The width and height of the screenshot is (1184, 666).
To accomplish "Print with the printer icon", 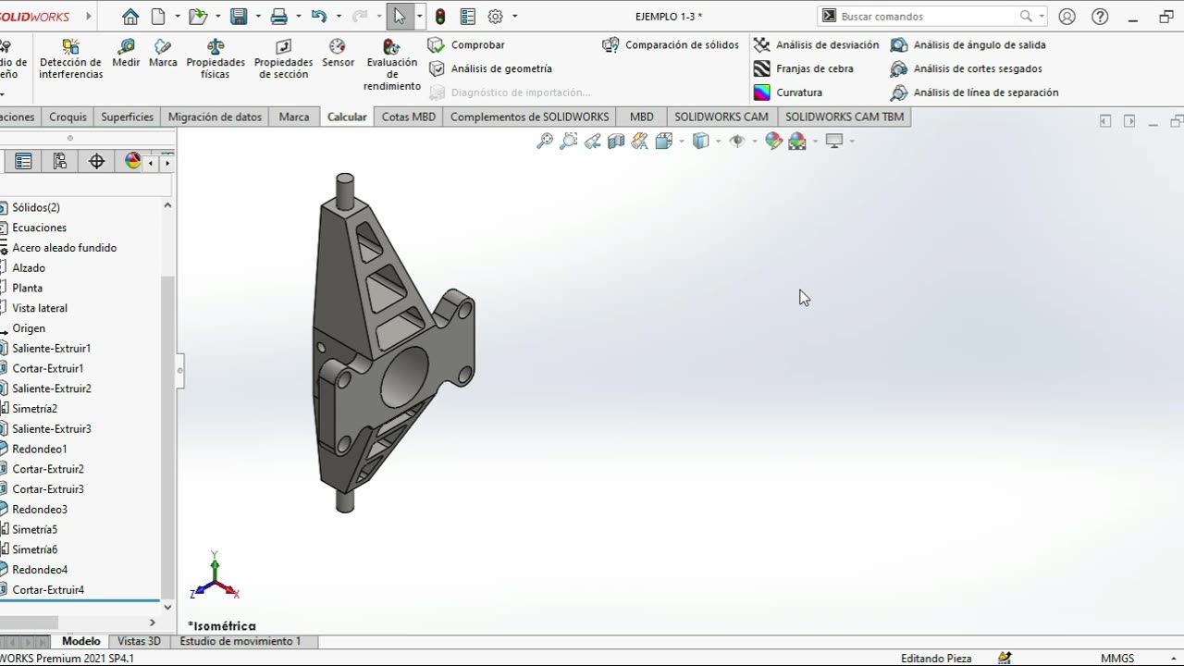I will pos(278,17).
